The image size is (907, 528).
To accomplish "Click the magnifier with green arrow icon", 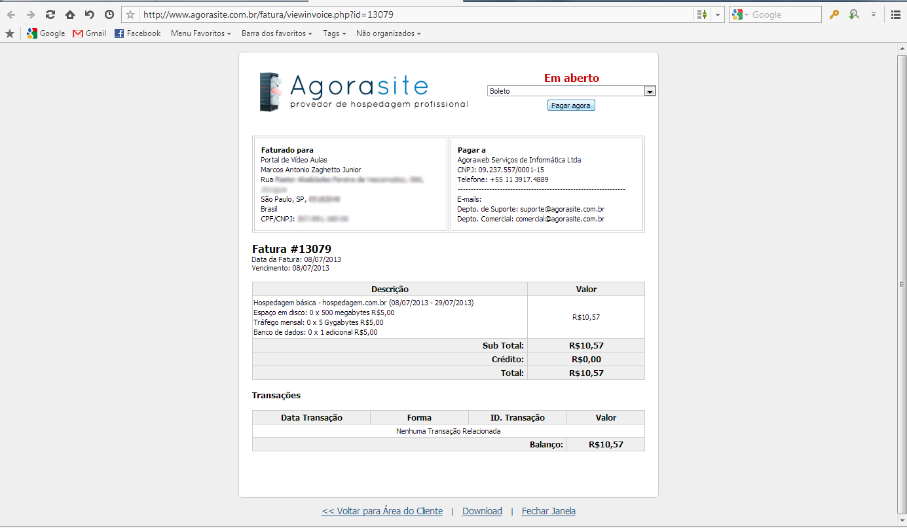I will pos(853,14).
